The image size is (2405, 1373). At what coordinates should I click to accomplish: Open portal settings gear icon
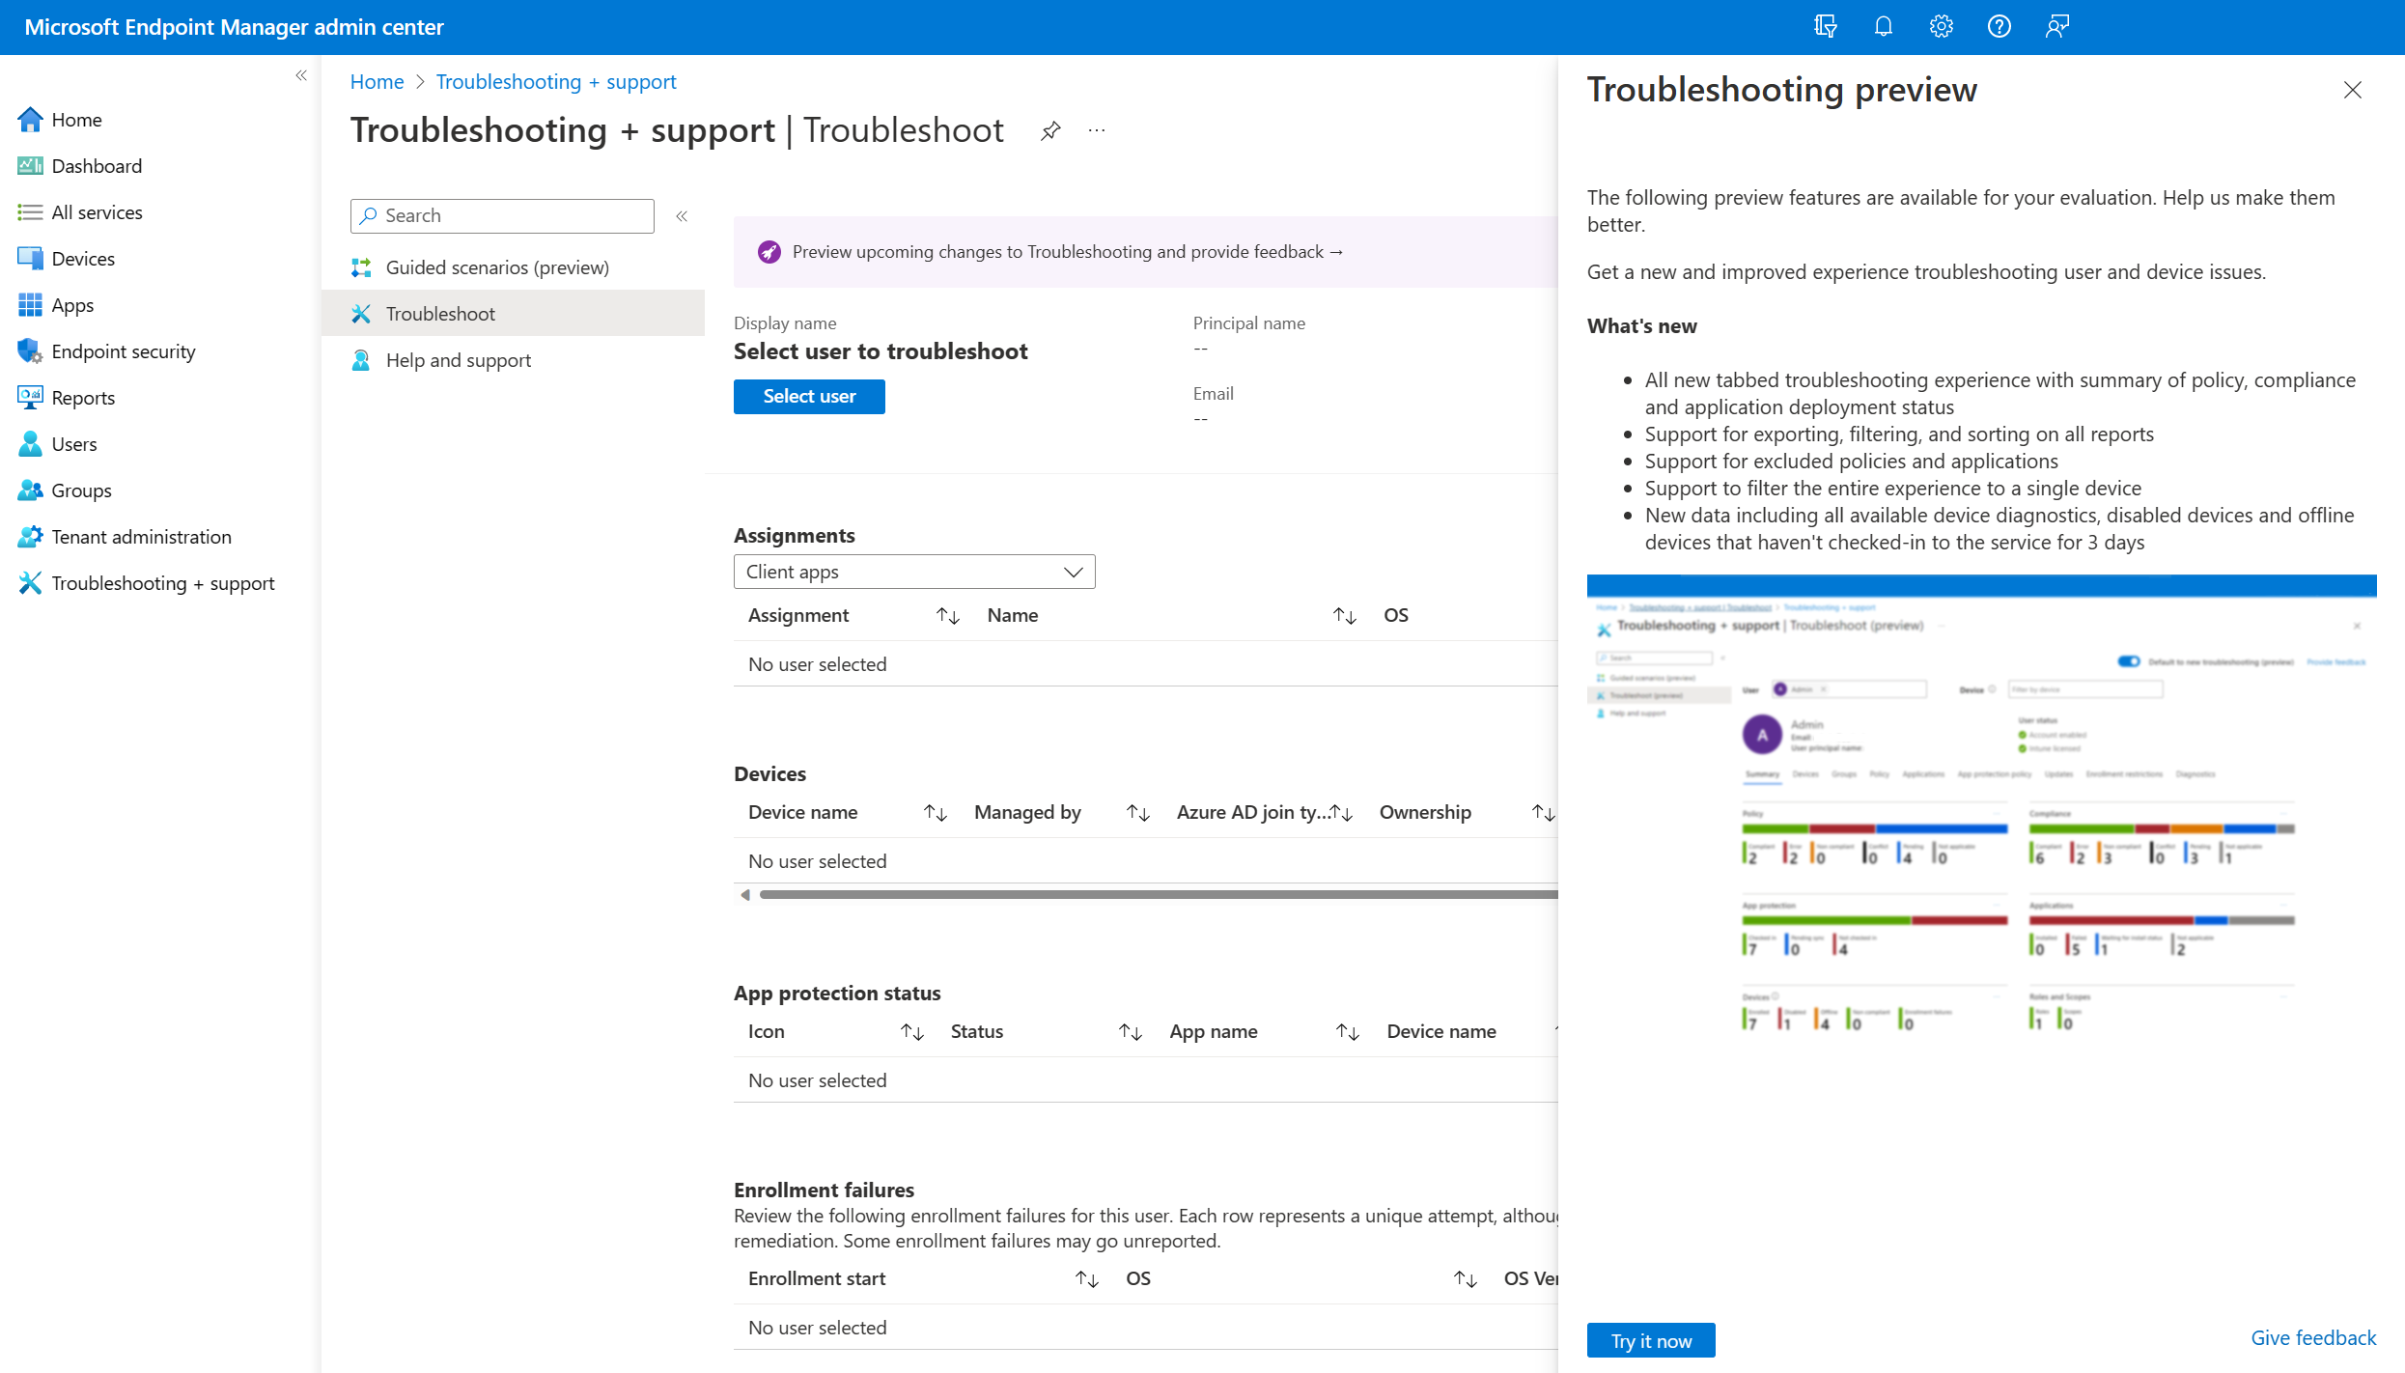[x=1941, y=26]
